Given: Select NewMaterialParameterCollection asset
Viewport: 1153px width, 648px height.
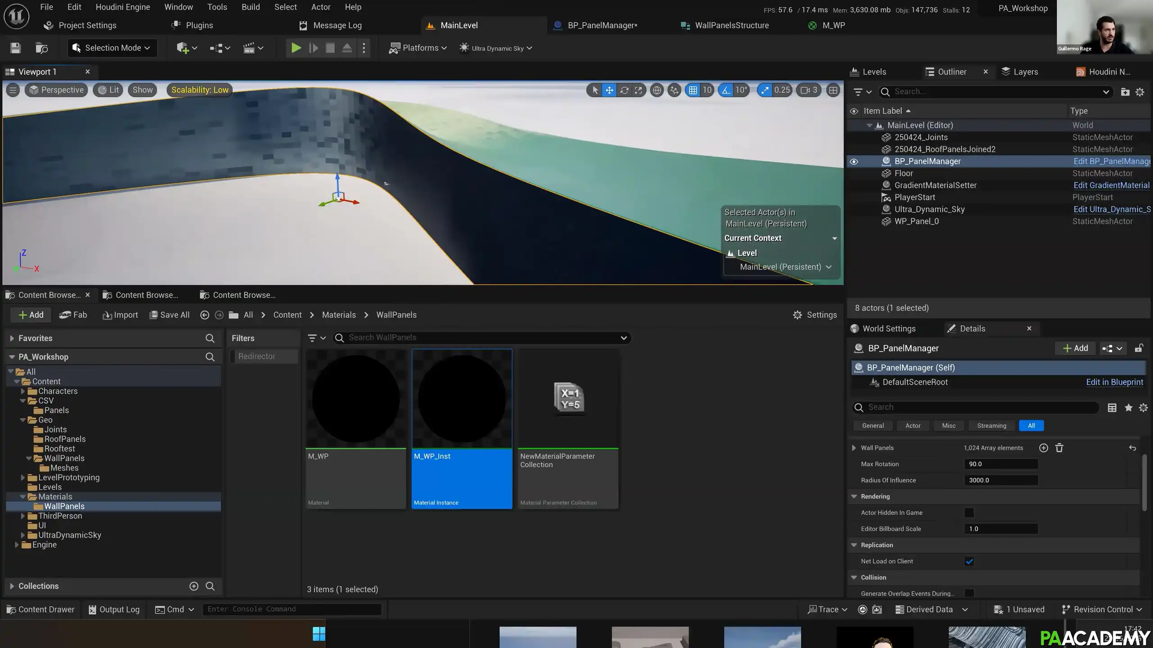Looking at the screenshot, I should tap(568, 429).
